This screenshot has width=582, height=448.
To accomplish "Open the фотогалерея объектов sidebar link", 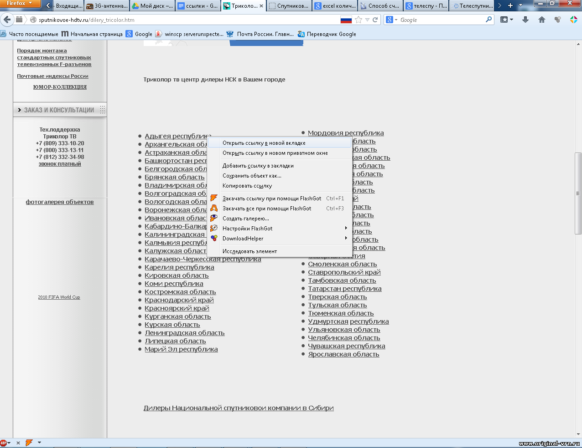I will pos(60,202).
